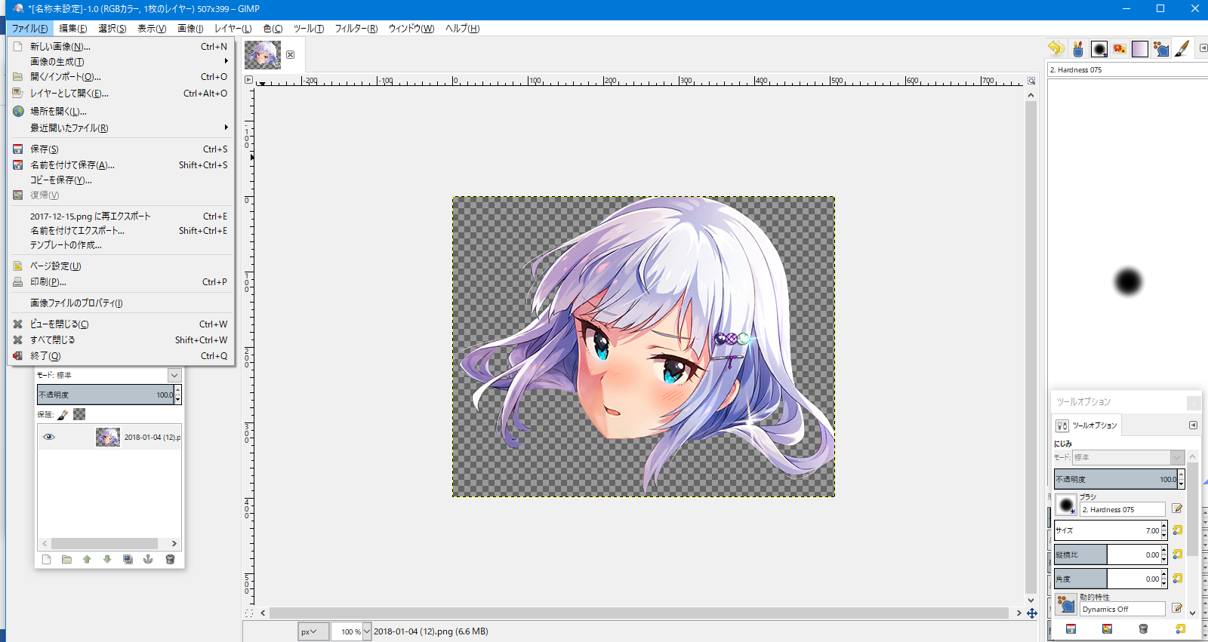This screenshot has height=642, width=1208.
Task: Anchor the floating layer
Action: coord(148,559)
